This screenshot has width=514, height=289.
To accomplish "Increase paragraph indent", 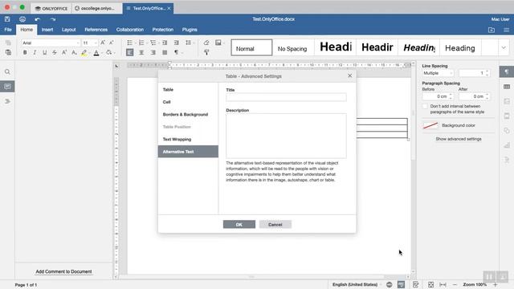I will point(177,43).
